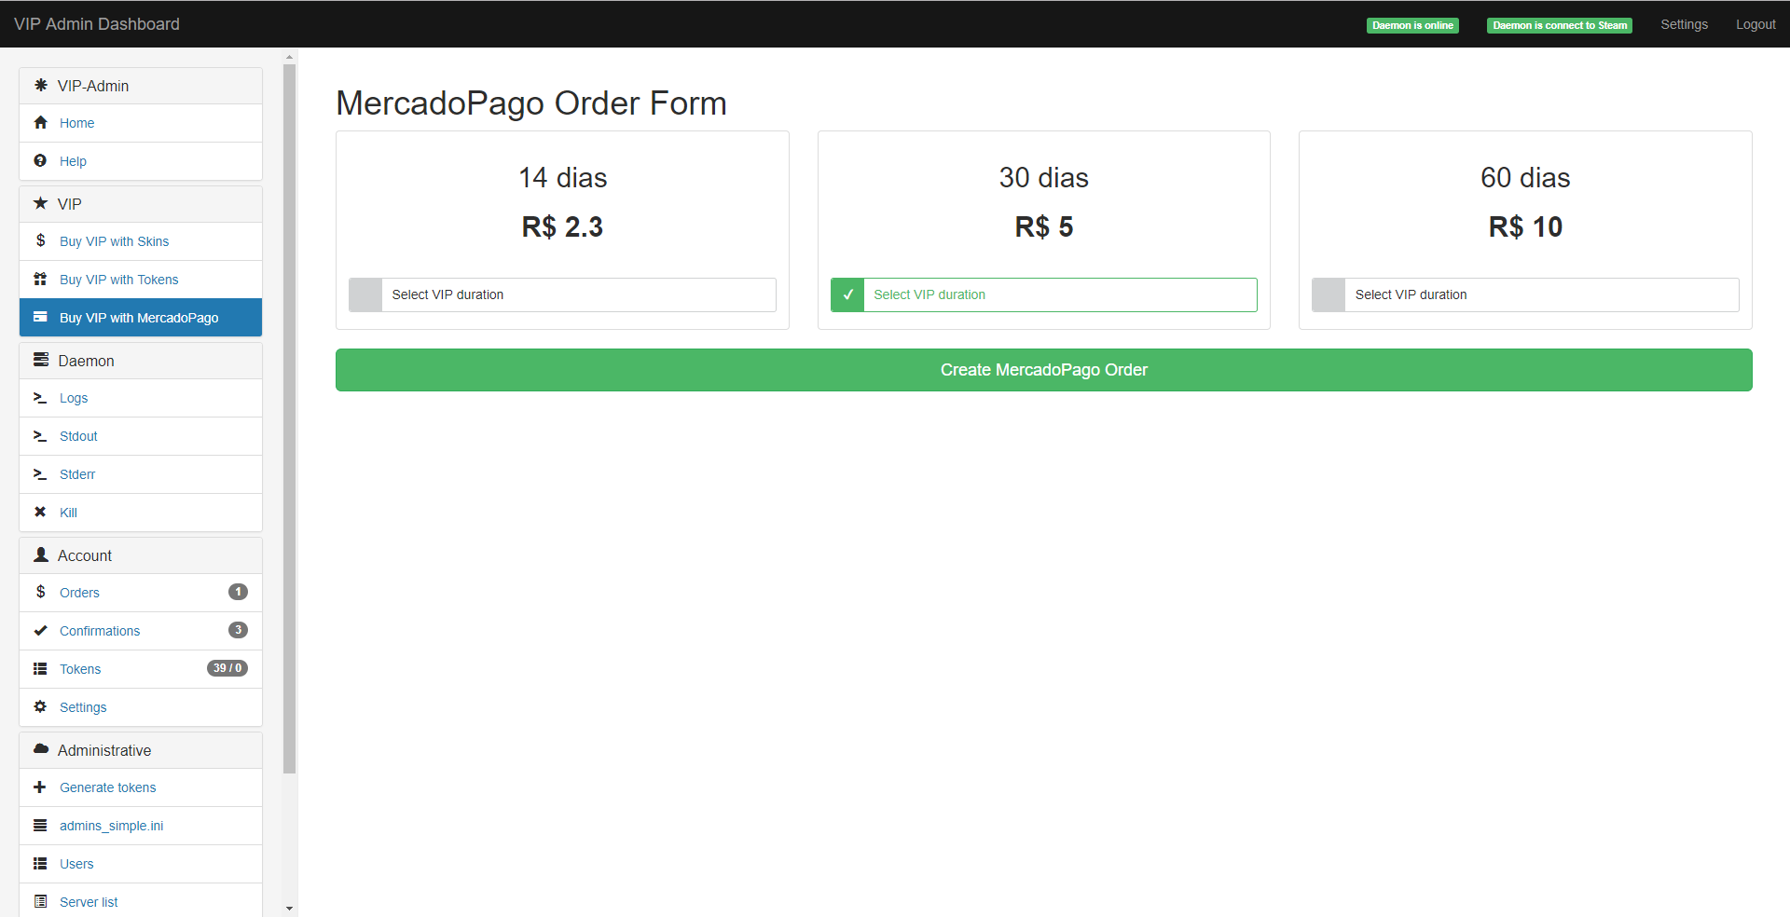Screen dimensions: 1790x917
Task: Uncheck the 30 dias VIP duration checkbox
Action: (847, 294)
